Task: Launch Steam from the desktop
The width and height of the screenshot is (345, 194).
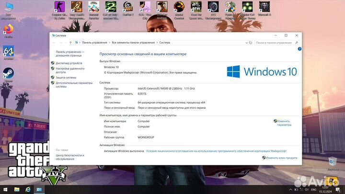Action: pos(9,75)
